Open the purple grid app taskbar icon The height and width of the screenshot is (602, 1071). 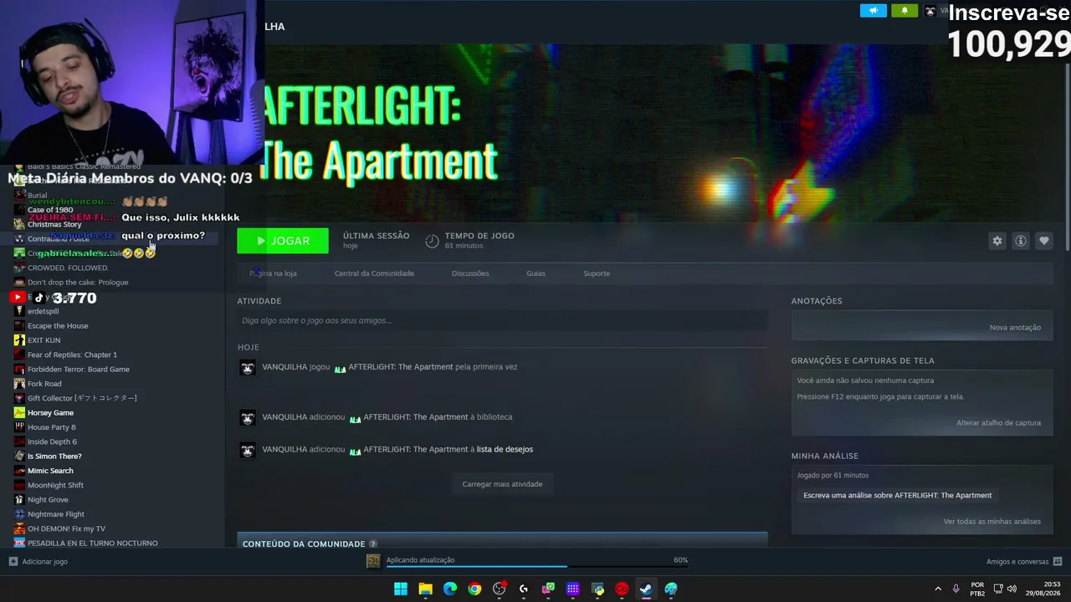click(x=572, y=589)
